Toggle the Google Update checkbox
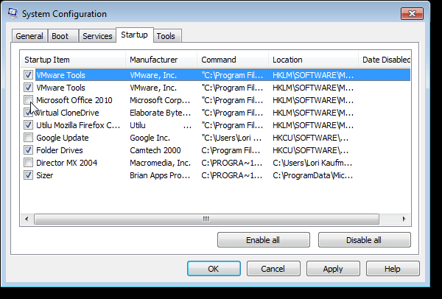Screen dimensions: 442x299 (x=28, y=138)
